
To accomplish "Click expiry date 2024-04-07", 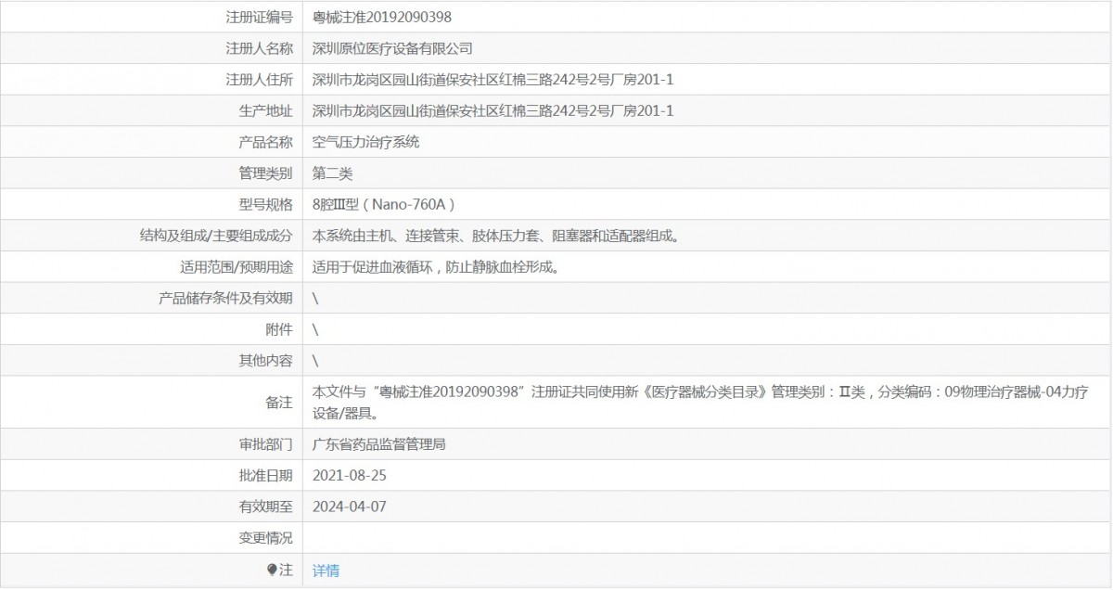I will tap(349, 507).
